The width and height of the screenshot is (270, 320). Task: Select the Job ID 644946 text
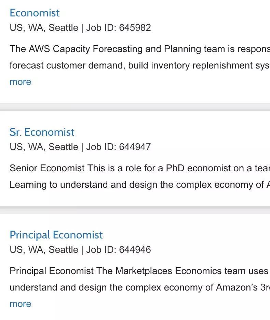tap(119, 250)
